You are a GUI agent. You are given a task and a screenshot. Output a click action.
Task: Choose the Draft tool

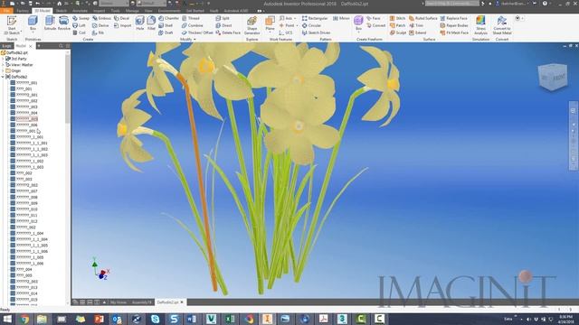(x=166, y=32)
